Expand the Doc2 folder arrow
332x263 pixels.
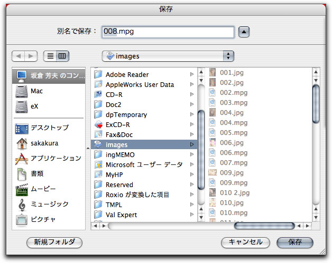192,104
